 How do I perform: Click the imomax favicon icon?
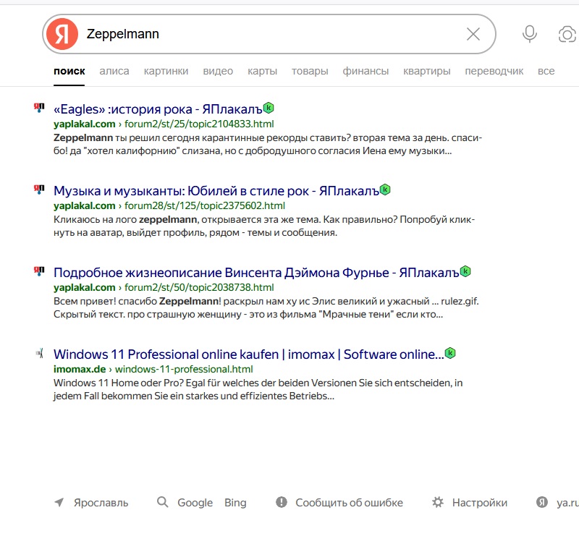point(40,353)
